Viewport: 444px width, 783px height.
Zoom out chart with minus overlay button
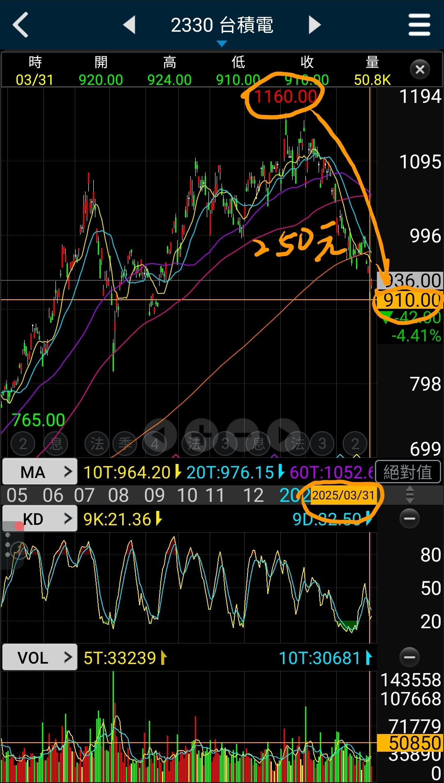(243, 433)
